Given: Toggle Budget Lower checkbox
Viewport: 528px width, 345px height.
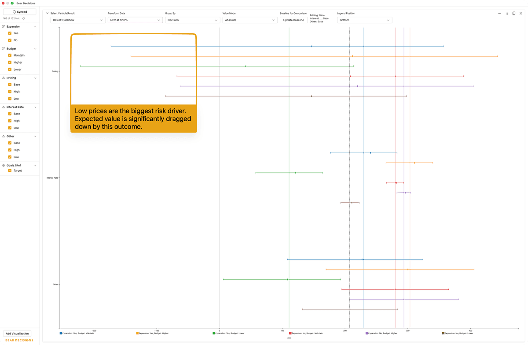Looking at the screenshot, I should [10, 69].
